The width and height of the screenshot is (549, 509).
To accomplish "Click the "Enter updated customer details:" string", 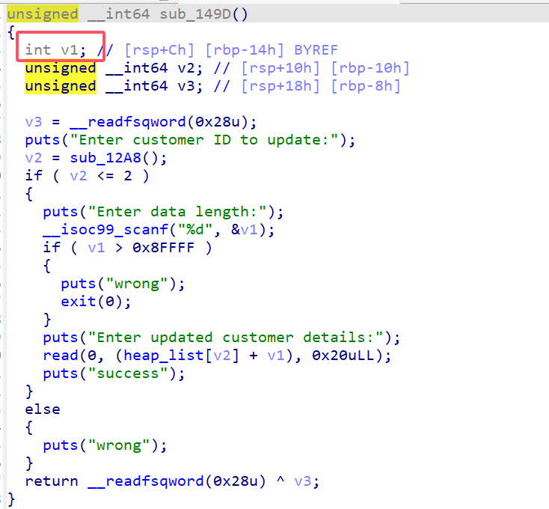I will tap(235, 338).
